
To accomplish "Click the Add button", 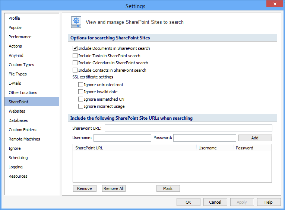I will tap(255, 138).
